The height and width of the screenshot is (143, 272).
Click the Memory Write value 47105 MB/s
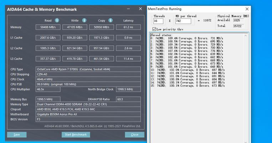click(x=75, y=27)
